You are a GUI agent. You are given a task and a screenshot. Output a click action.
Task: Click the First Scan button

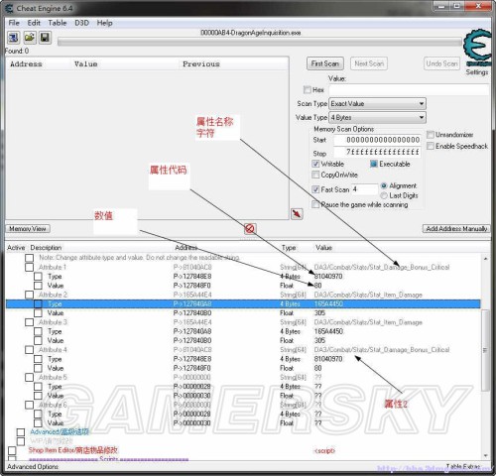(325, 63)
